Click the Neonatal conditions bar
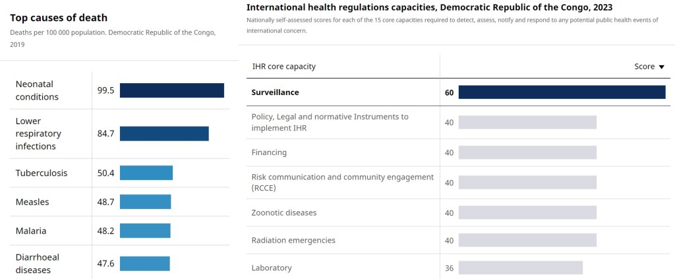Image resolution: width=675 pixels, height=279 pixels. 171,90
